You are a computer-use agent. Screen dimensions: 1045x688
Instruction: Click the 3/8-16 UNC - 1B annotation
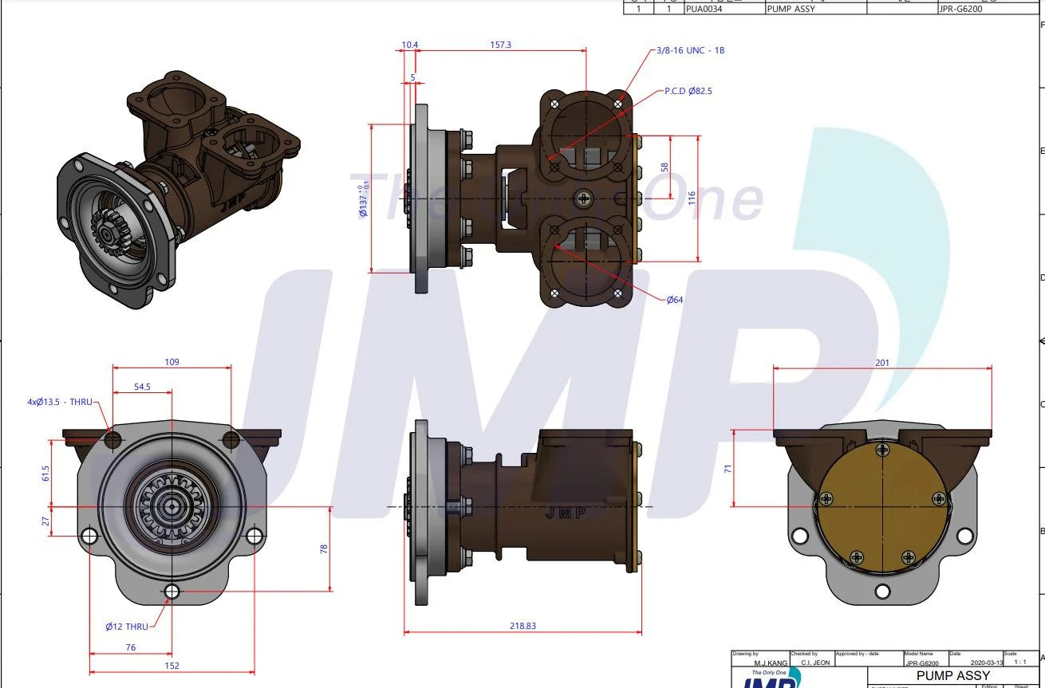(x=690, y=50)
